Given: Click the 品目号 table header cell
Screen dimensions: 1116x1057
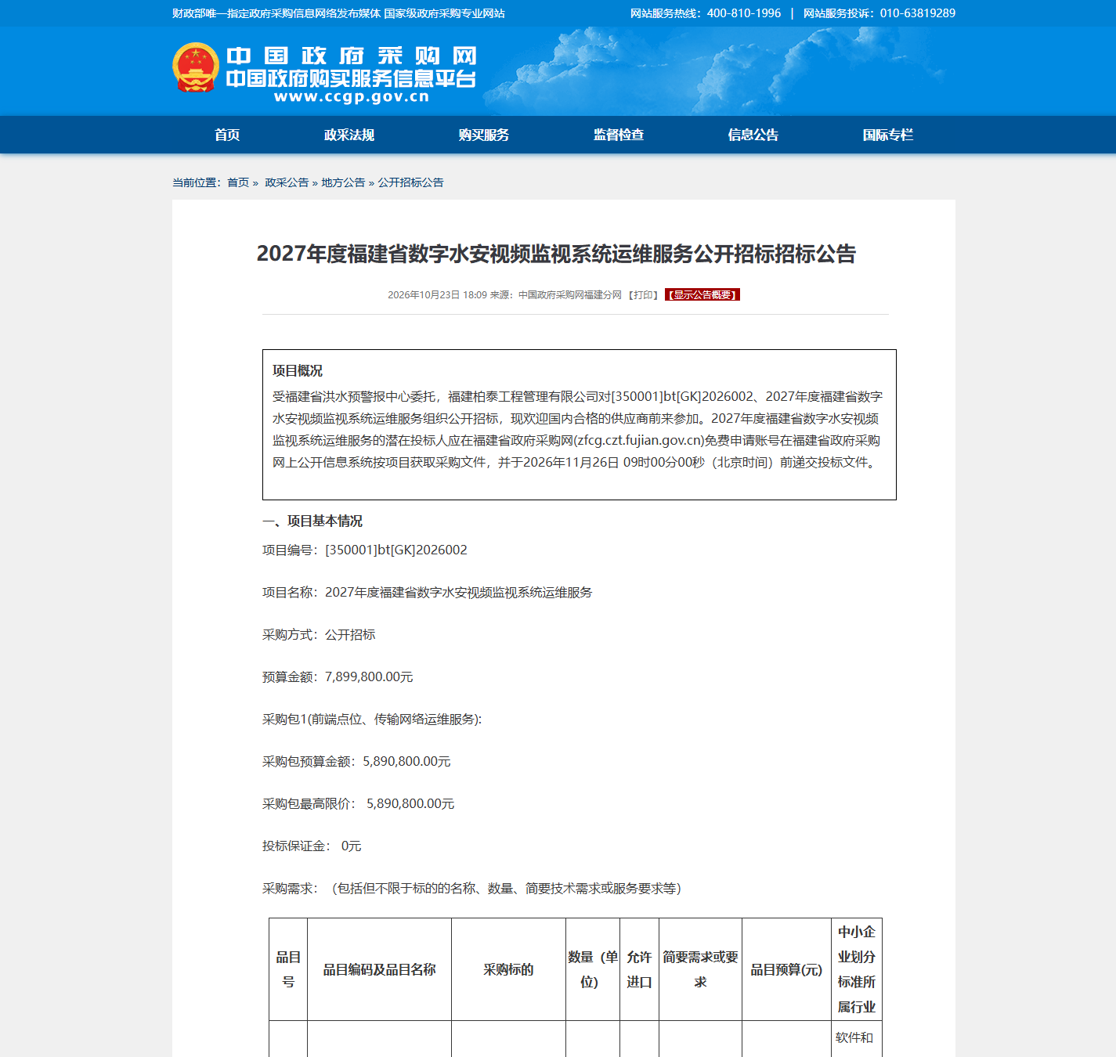Looking at the screenshot, I should [x=288, y=969].
